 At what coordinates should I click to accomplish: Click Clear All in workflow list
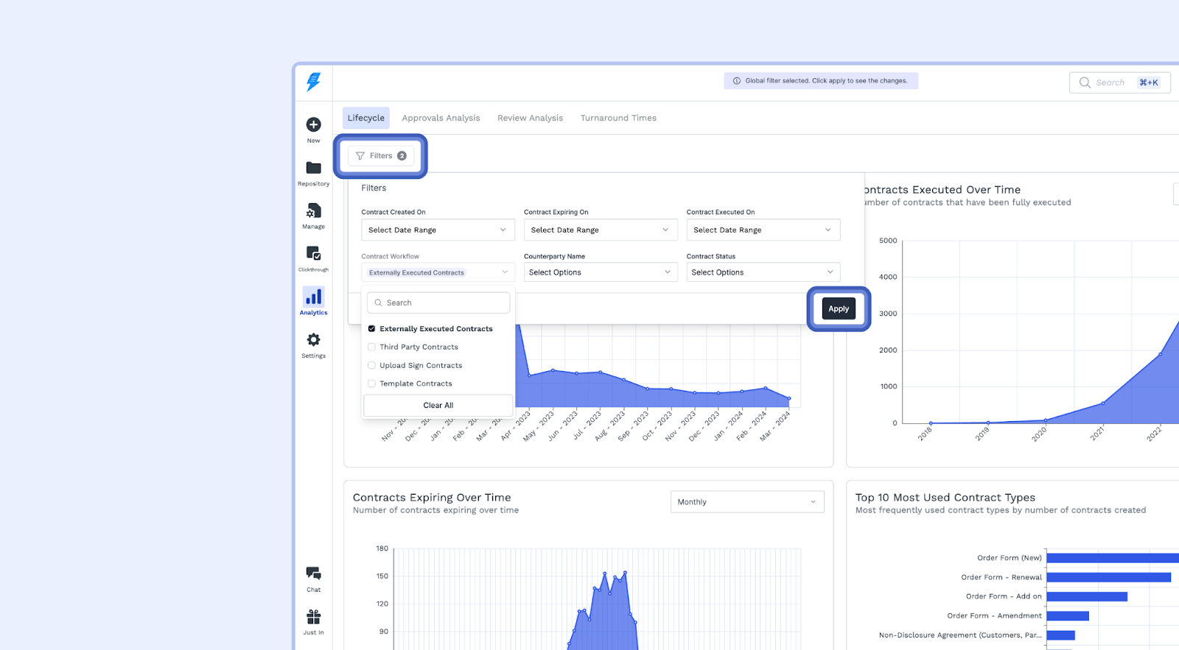tap(438, 406)
